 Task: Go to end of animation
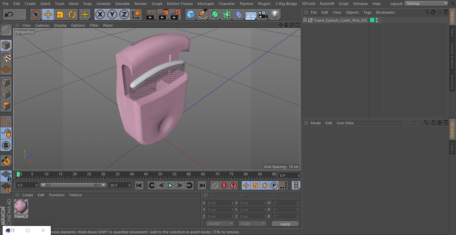pos(202,185)
